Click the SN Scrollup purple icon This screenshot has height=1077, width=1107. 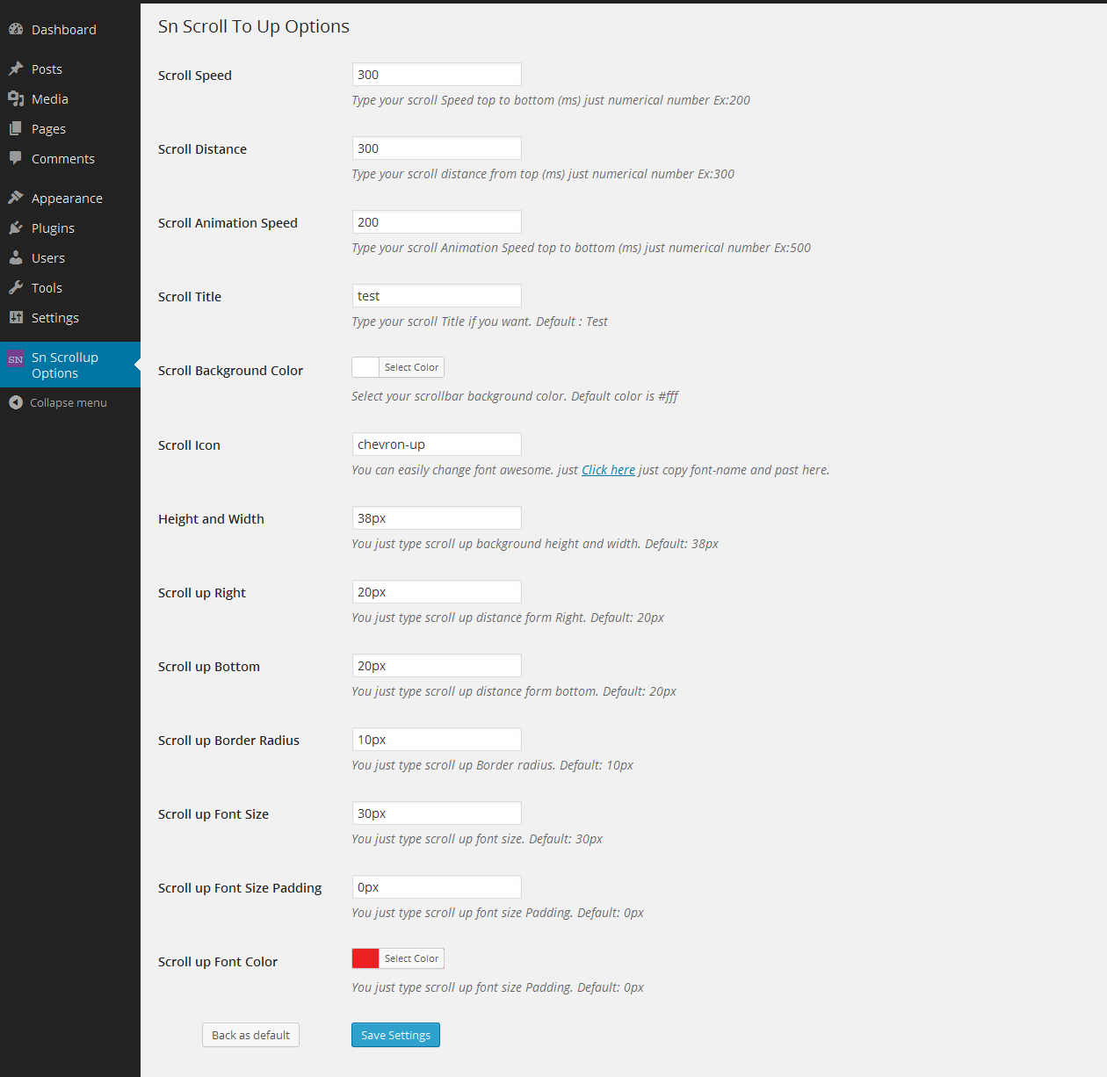pos(16,358)
